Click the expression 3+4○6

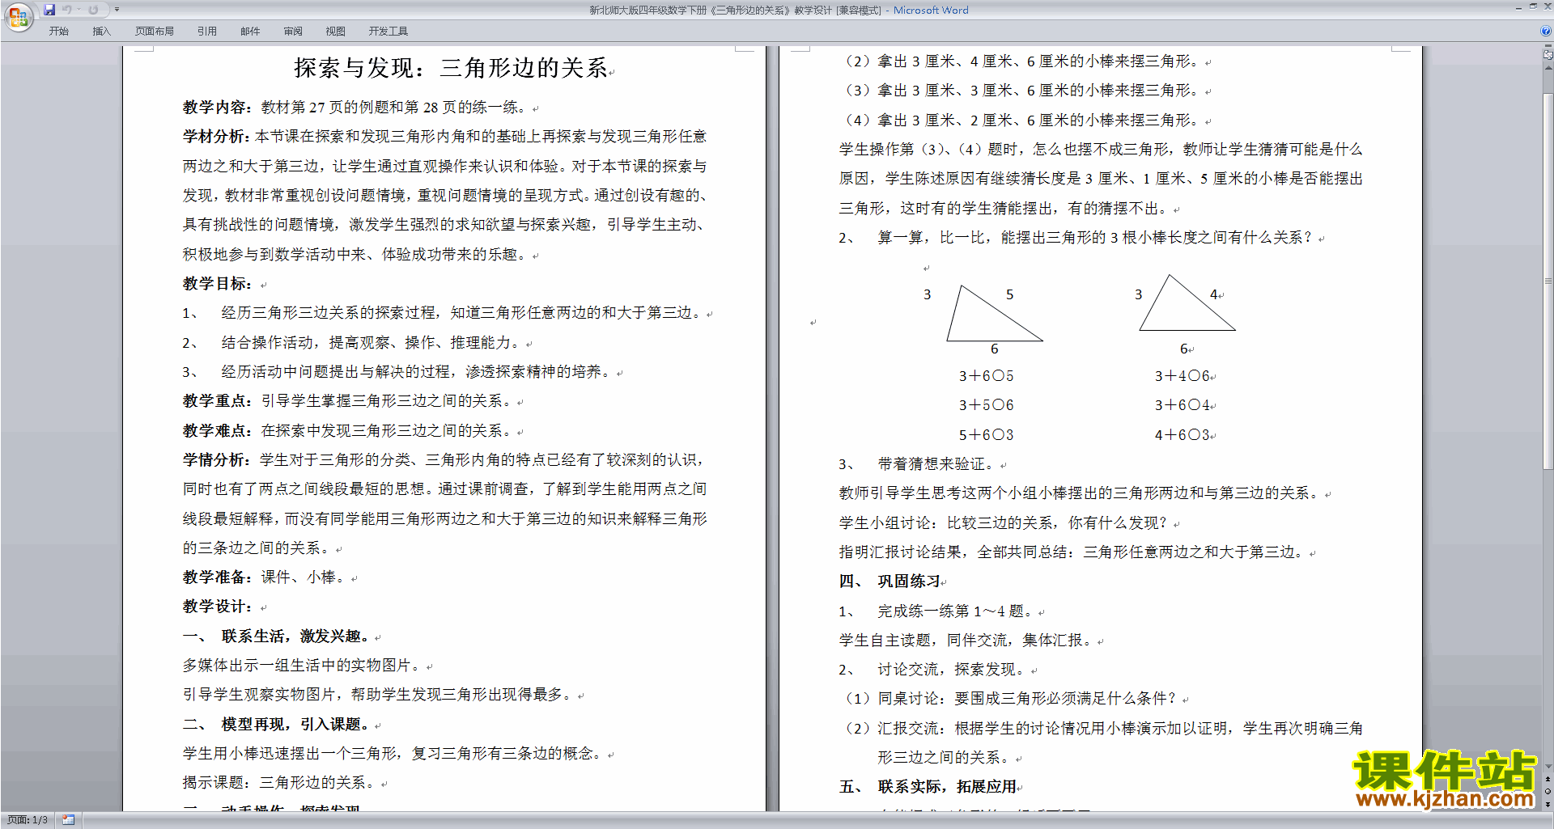pos(1182,376)
